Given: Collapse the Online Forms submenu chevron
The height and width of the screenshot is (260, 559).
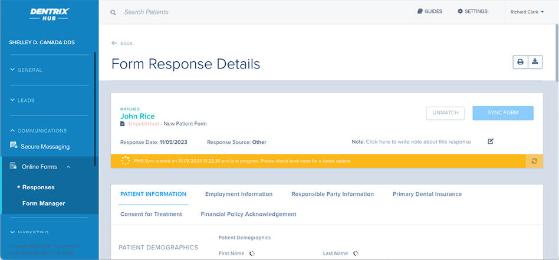Looking at the screenshot, I should 68,167.
